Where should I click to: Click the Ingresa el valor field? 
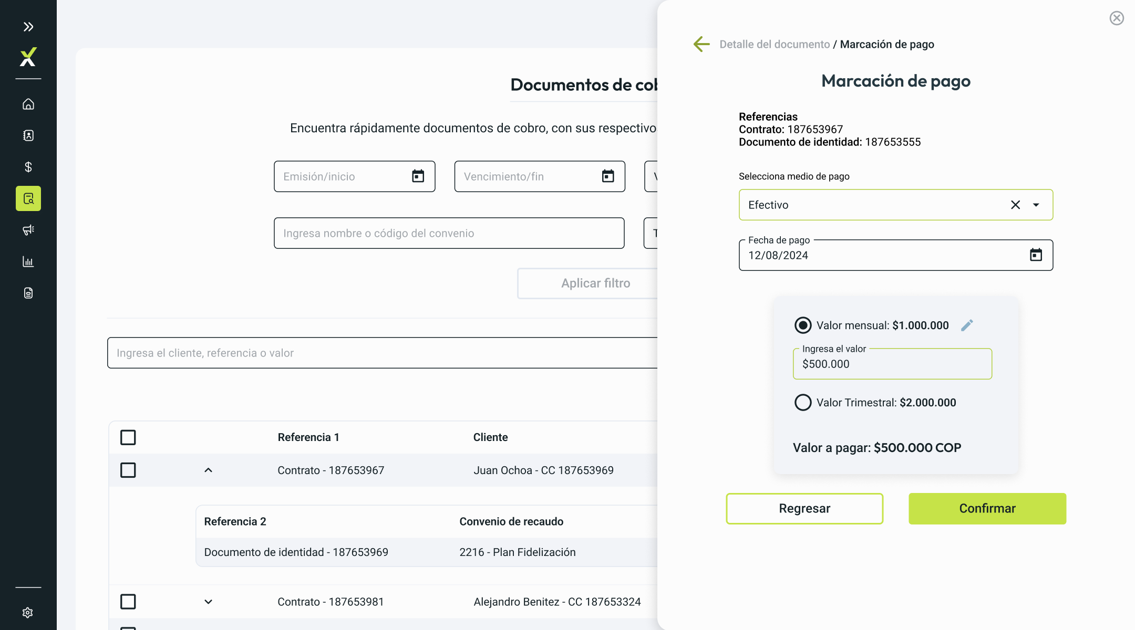pyautogui.click(x=892, y=364)
